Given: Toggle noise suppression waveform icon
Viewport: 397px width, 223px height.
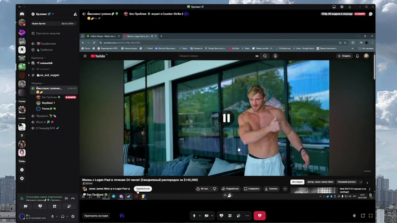Looking at the screenshot, I should click(x=66, y=199).
